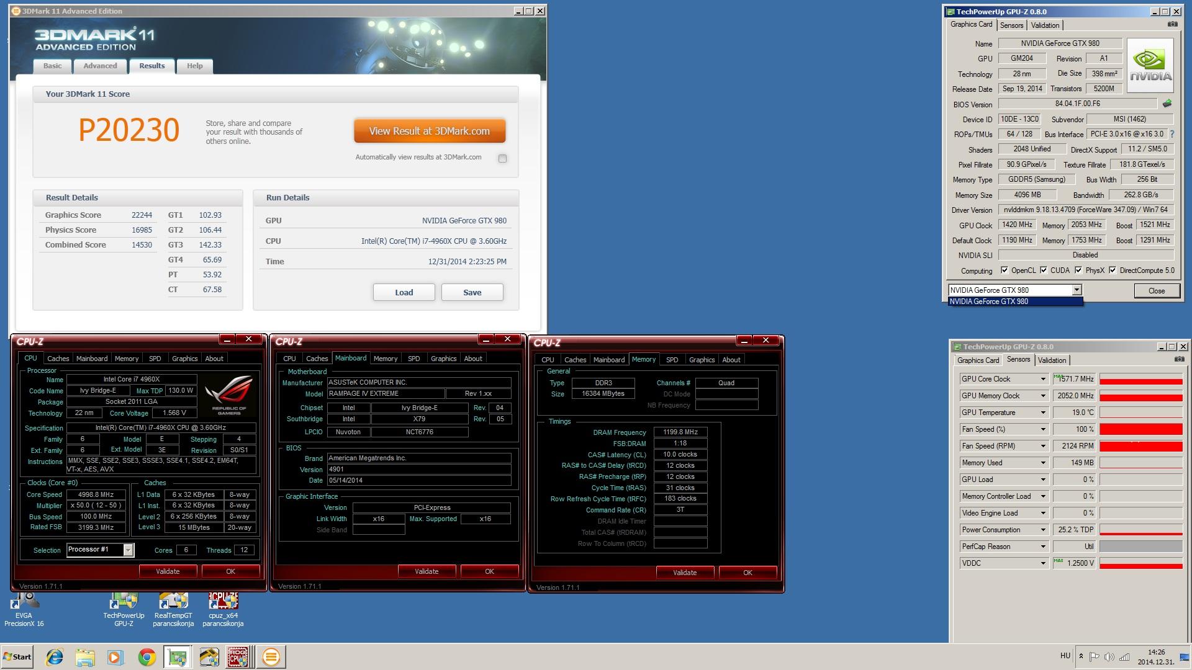The width and height of the screenshot is (1192, 670).
Task: Expand Memory Used sensor dropdown
Action: pyautogui.click(x=1043, y=463)
